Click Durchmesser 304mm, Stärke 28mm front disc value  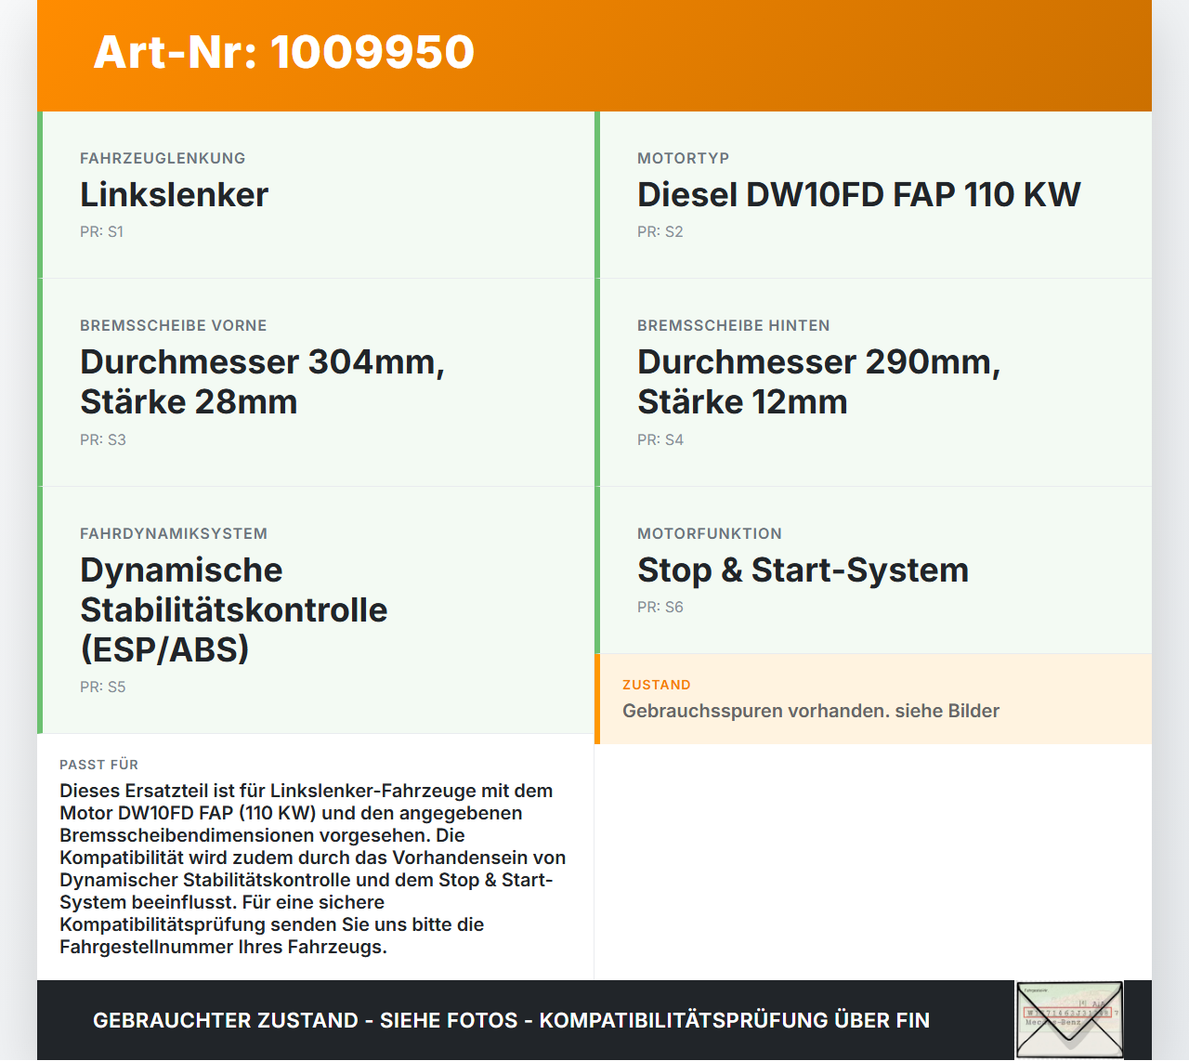(x=263, y=382)
